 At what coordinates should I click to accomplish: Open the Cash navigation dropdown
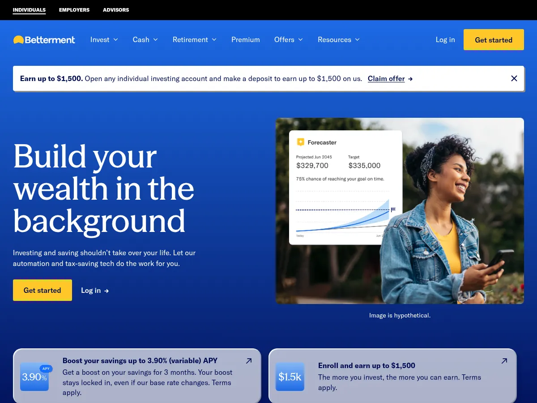[x=145, y=39]
